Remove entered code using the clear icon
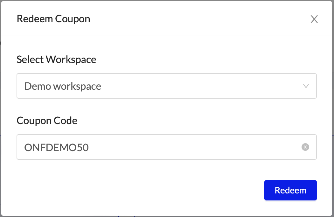Image resolution: width=334 pixels, height=217 pixels. click(x=305, y=147)
